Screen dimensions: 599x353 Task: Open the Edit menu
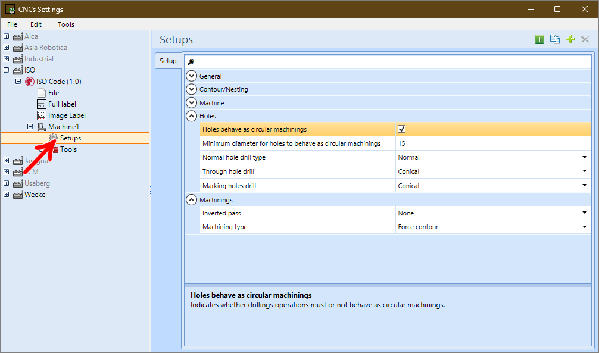click(x=36, y=24)
